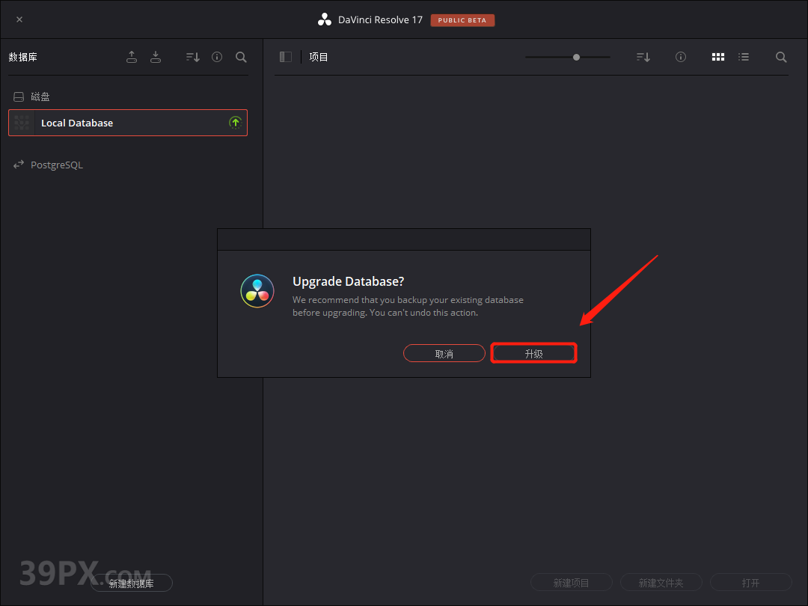Show project info icon in projects panel
The height and width of the screenshot is (606, 808).
(x=681, y=57)
